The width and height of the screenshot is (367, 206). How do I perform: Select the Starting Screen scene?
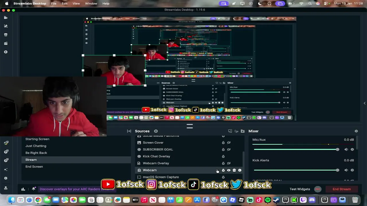pyautogui.click(x=37, y=139)
